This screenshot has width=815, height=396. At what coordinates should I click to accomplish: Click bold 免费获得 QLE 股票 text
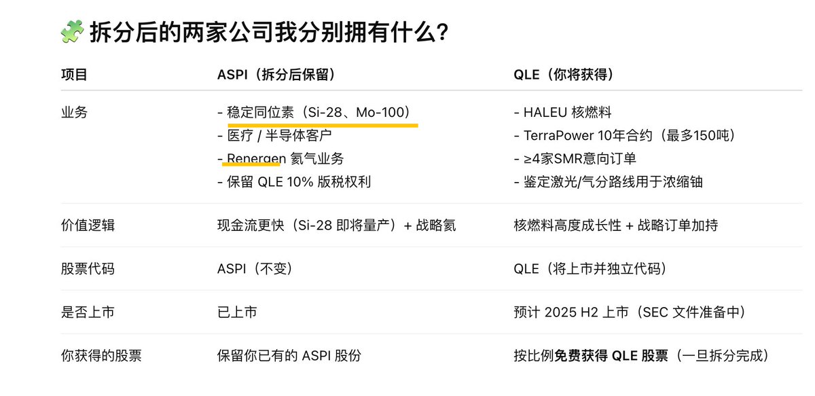[x=611, y=356]
